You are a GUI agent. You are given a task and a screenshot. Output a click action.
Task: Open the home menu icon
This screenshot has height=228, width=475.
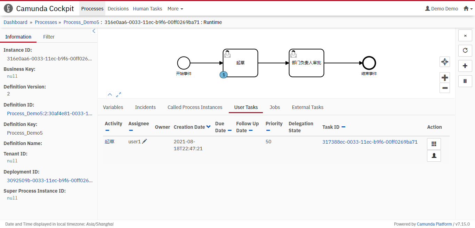pos(468,9)
